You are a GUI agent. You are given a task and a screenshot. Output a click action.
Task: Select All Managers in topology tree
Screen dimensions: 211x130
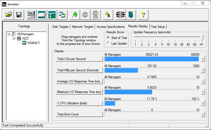[26, 34]
